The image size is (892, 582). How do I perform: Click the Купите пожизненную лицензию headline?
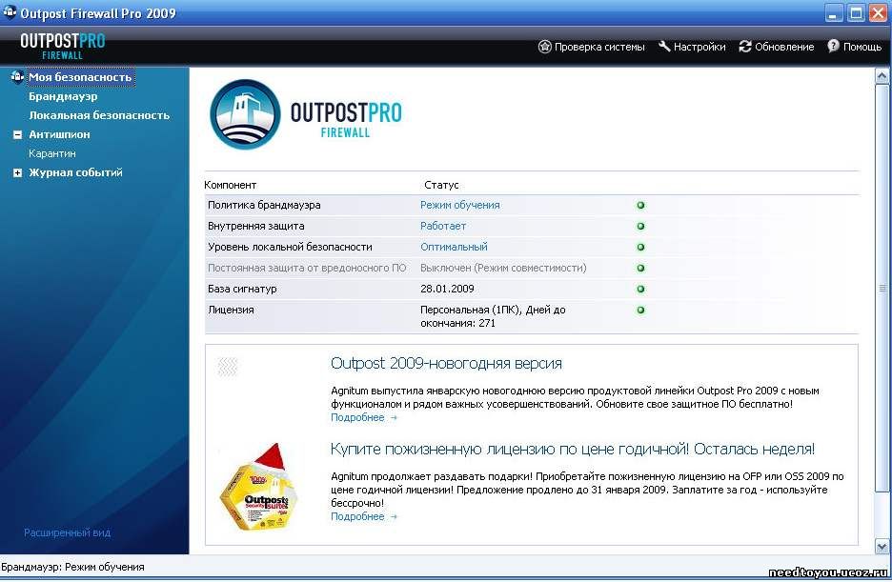[x=573, y=449]
